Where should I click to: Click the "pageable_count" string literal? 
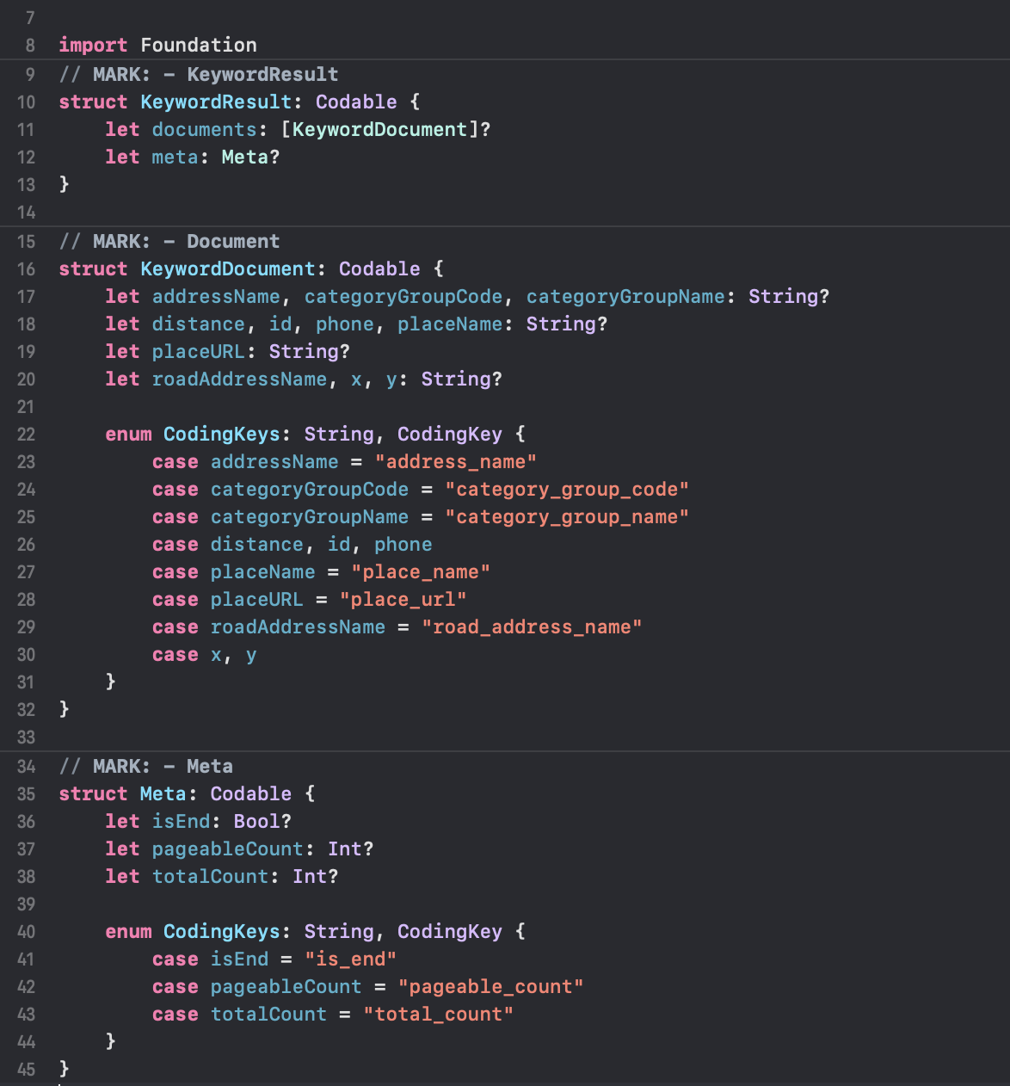click(x=491, y=986)
